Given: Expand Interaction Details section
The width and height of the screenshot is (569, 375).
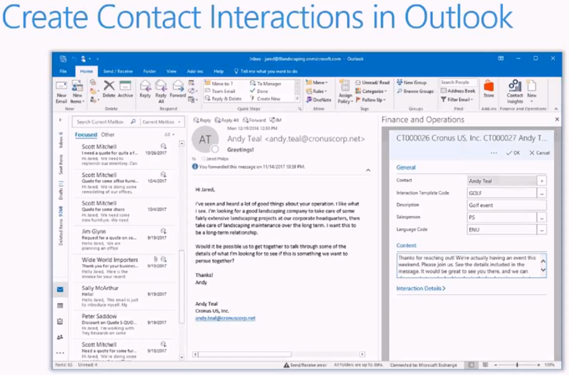Looking at the screenshot, I should pyautogui.click(x=421, y=289).
